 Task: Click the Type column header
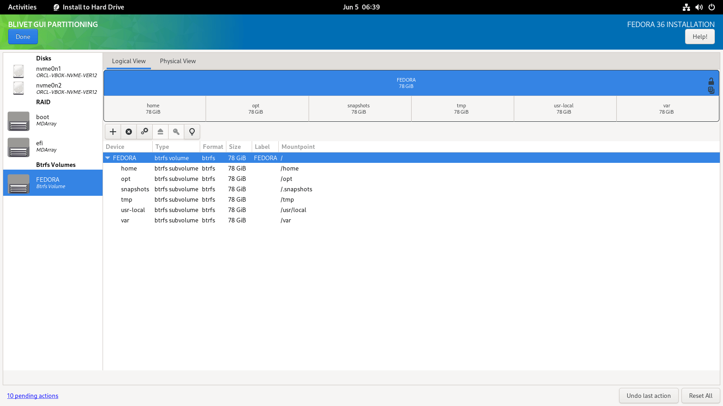coord(176,147)
